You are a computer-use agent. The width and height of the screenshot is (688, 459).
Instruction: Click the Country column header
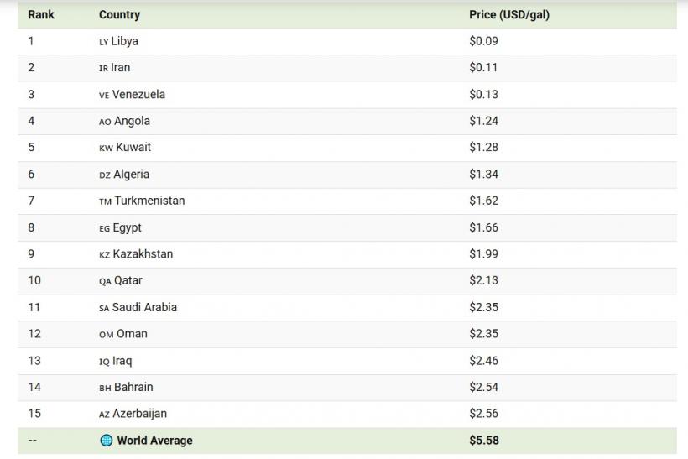click(119, 14)
